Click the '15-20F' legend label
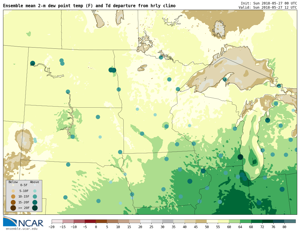Screen dimensions: 300x232 coord(24,202)
